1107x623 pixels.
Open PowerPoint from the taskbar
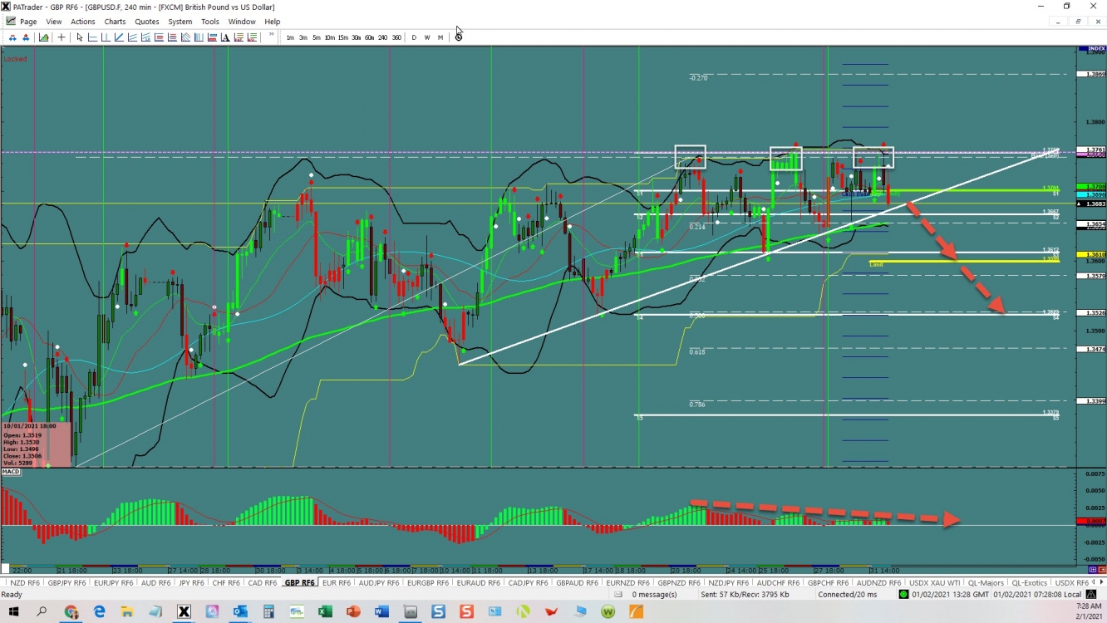click(x=353, y=612)
